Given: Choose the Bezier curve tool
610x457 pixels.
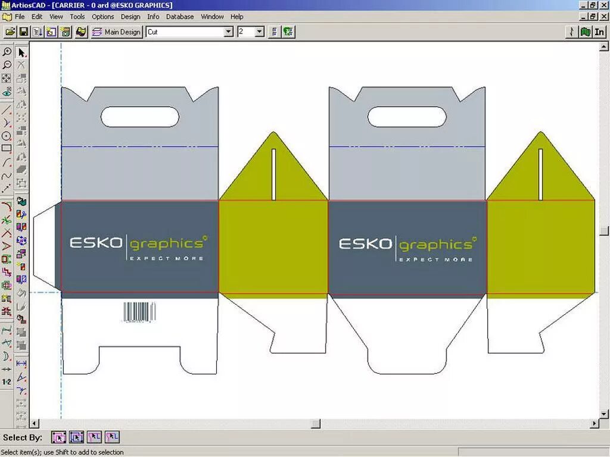Looking at the screenshot, I should pyautogui.click(x=7, y=176).
